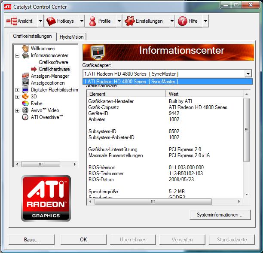Click the OK button
Image resolution: width=263 pixels, height=253 pixels.
pyautogui.click(x=83, y=240)
